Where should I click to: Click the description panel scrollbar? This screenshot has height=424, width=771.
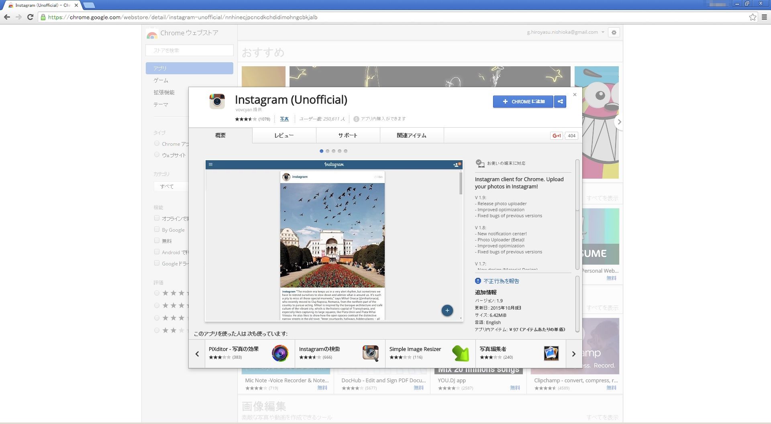pyautogui.click(x=577, y=215)
